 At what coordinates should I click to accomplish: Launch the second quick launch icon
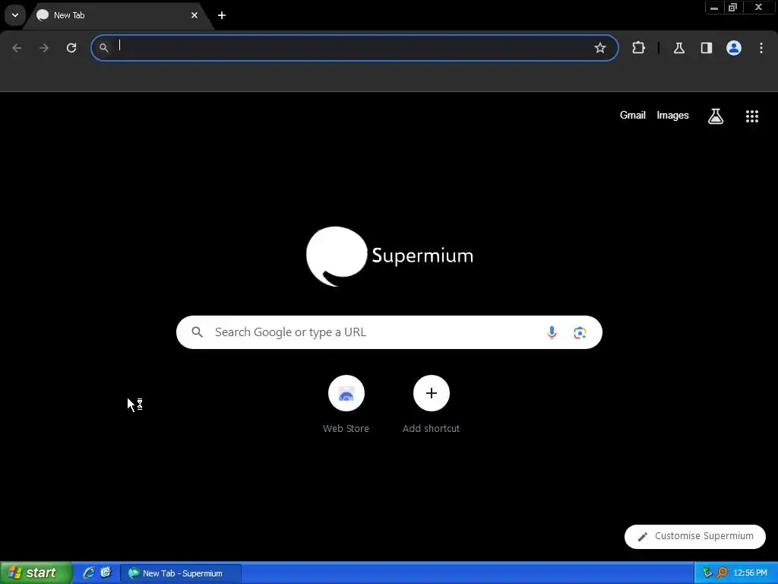[x=106, y=573]
